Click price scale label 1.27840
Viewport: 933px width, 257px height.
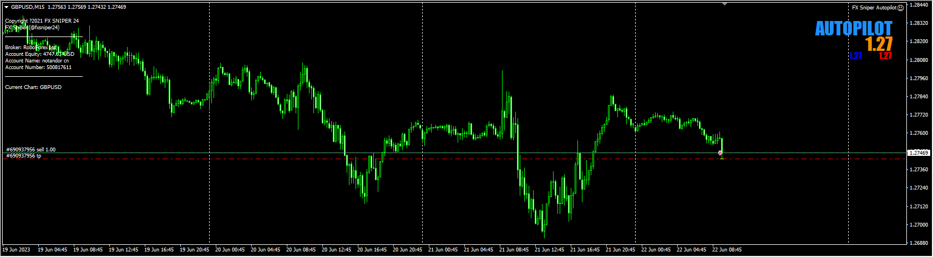[x=920, y=97]
